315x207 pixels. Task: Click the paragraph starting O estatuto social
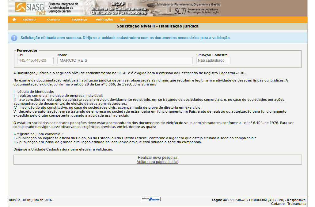(x=154, y=125)
